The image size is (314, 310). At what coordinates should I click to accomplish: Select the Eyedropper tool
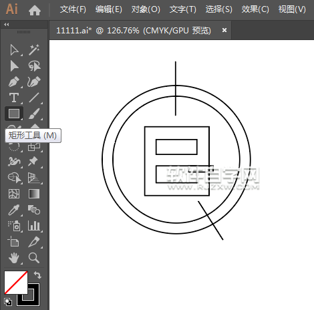coord(14,210)
